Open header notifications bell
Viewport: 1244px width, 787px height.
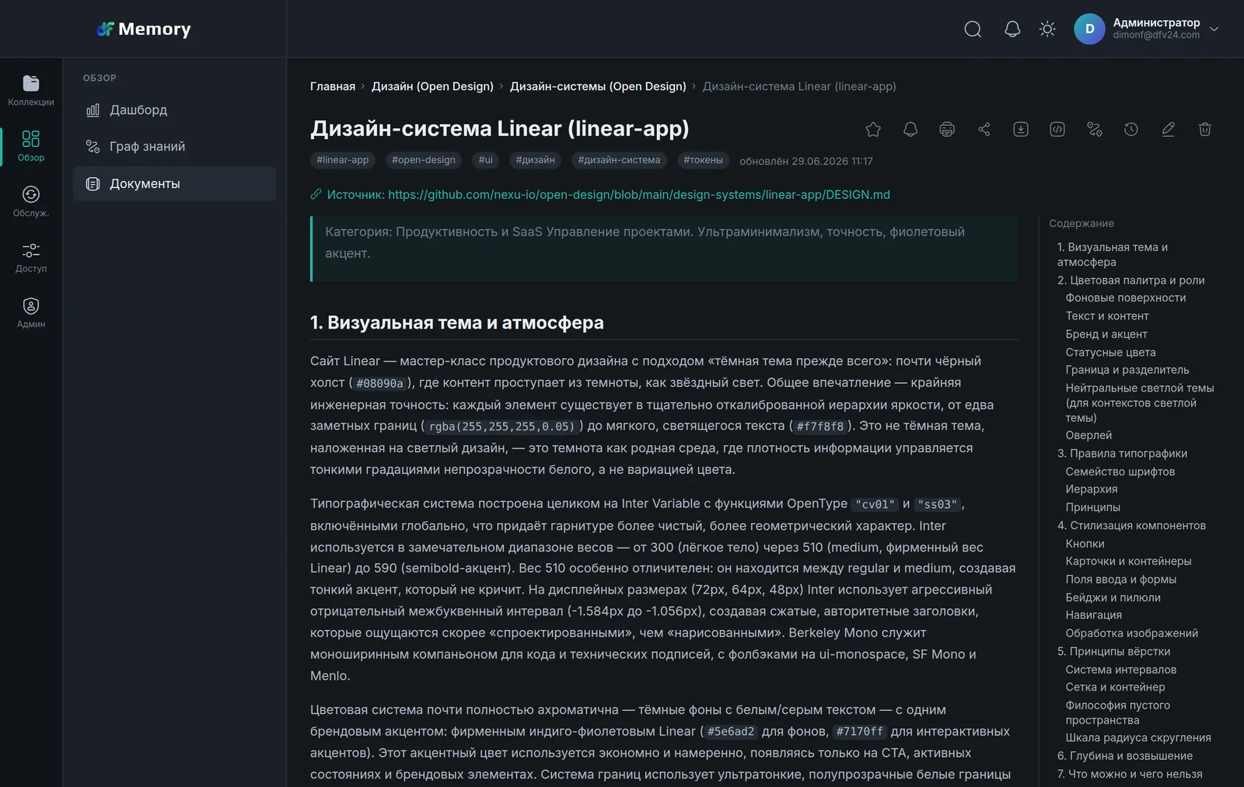1012,30
